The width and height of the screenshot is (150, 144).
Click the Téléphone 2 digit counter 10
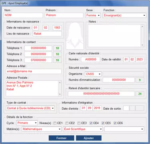point(58,54)
